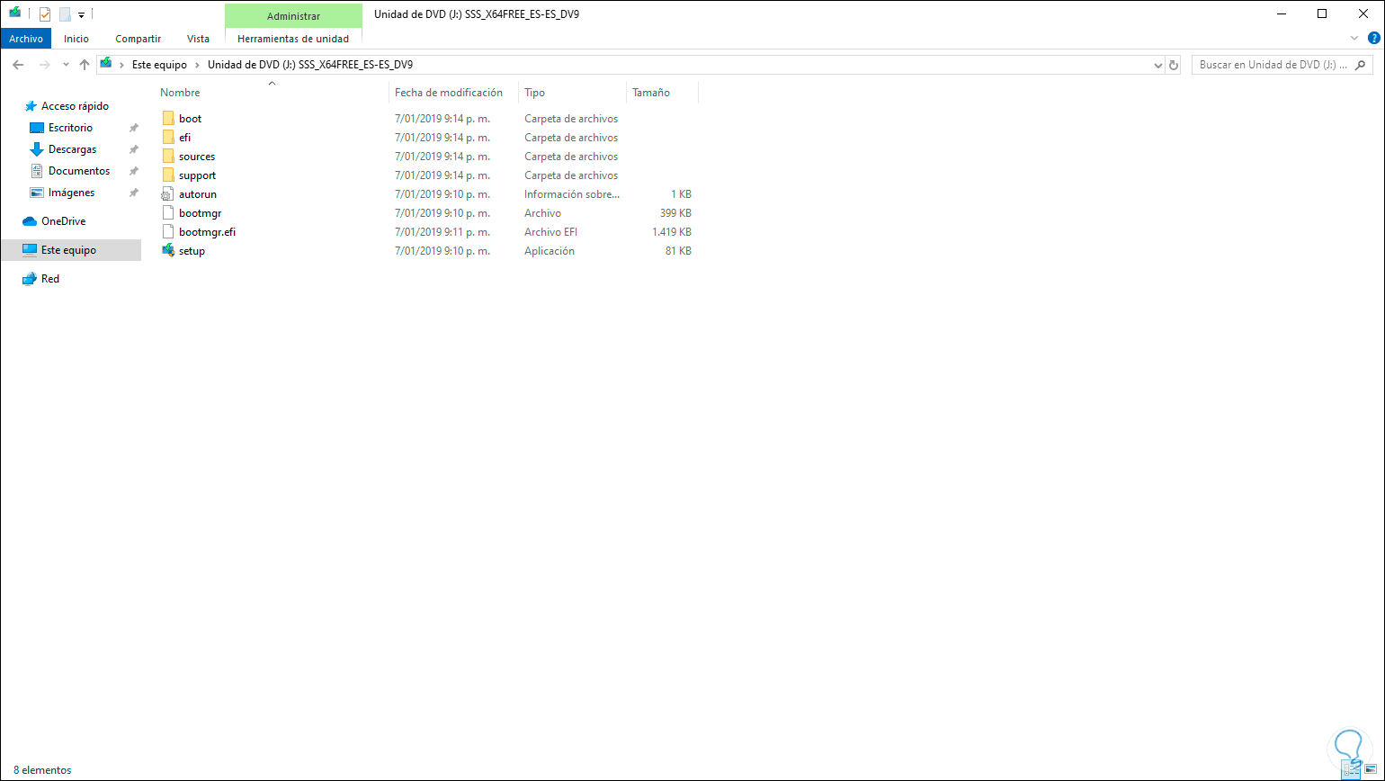Click the pin icon next to Documentos
The image size is (1385, 781).
click(x=134, y=171)
